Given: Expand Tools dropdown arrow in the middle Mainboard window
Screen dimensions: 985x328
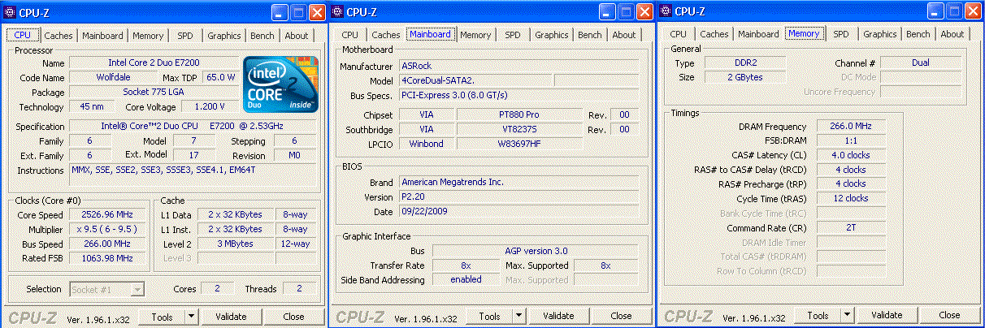Looking at the screenshot, I should click(x=519, y=317).
